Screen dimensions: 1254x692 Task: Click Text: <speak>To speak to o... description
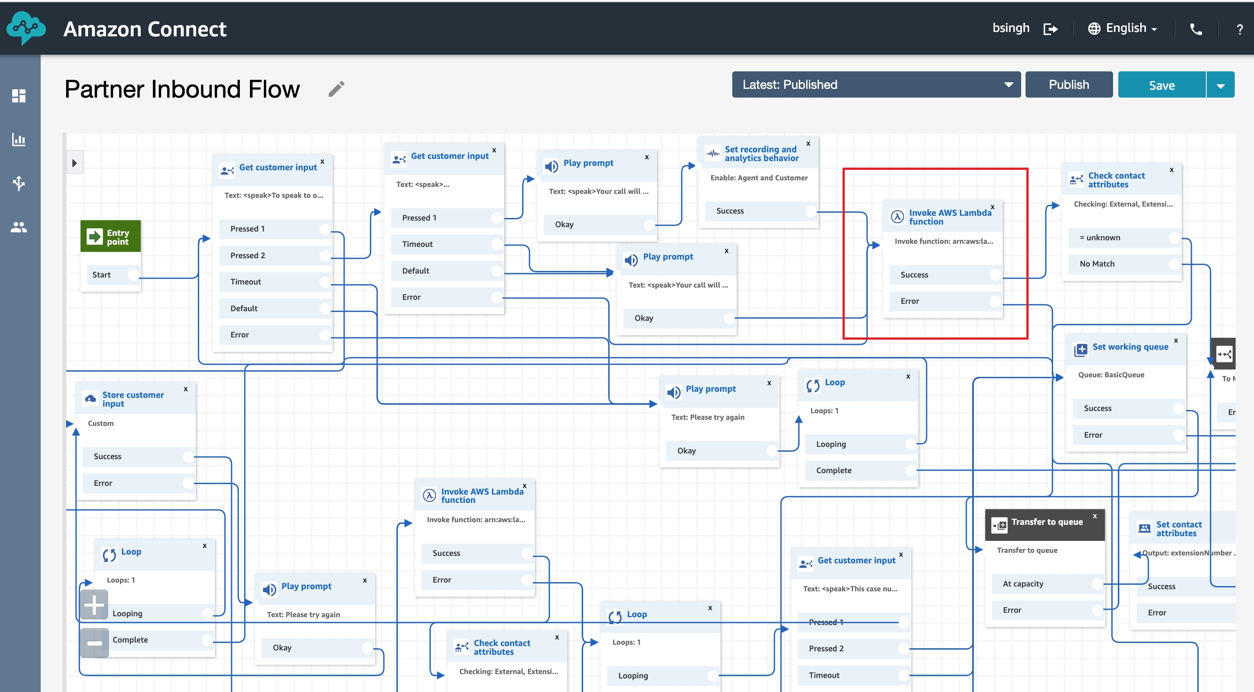point(274,195)
